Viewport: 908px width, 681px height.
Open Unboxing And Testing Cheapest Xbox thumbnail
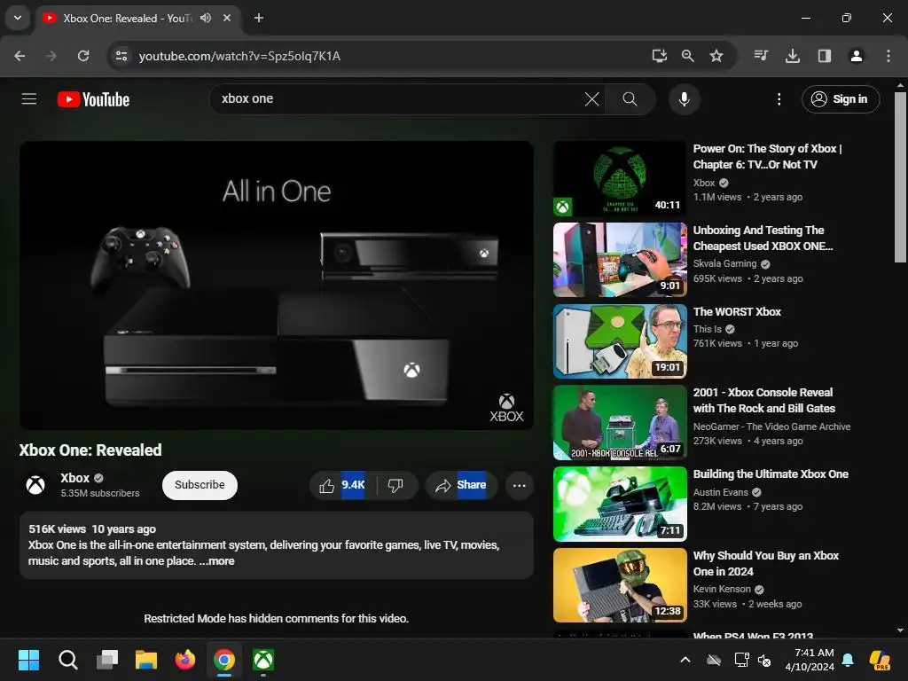[620, 260]
